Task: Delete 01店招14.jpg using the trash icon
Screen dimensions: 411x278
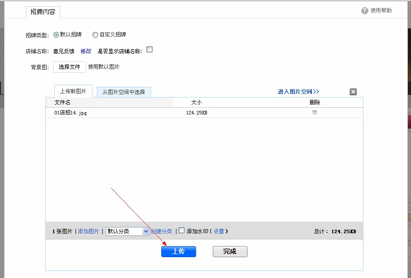Action: pos(314,113)
